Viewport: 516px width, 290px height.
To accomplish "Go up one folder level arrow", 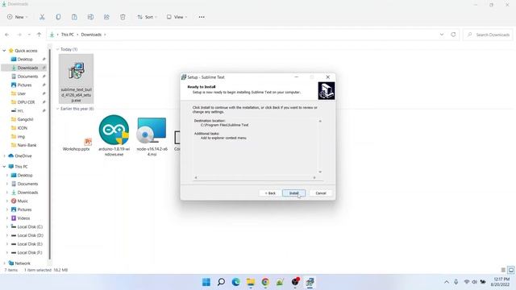I will coord(39,35).
